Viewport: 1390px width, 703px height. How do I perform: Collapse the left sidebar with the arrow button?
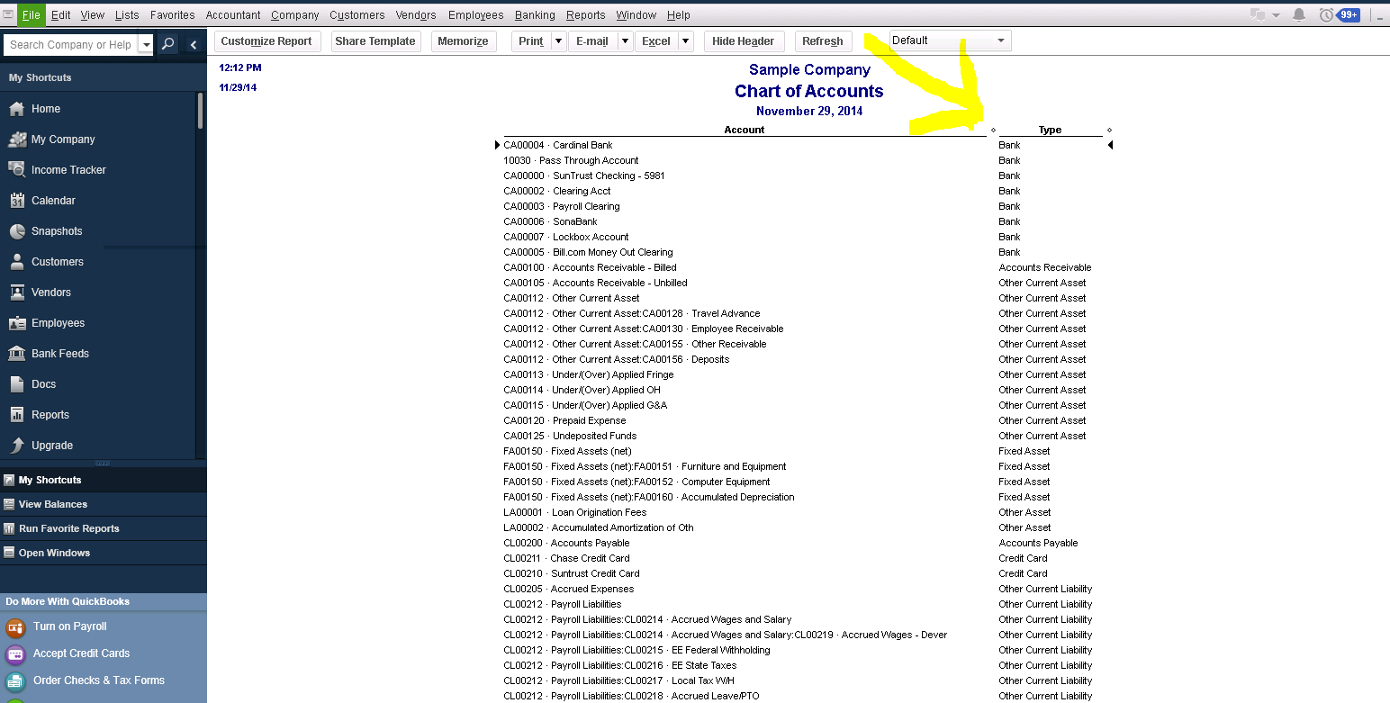pyautogui.click(x=194, y=44)
